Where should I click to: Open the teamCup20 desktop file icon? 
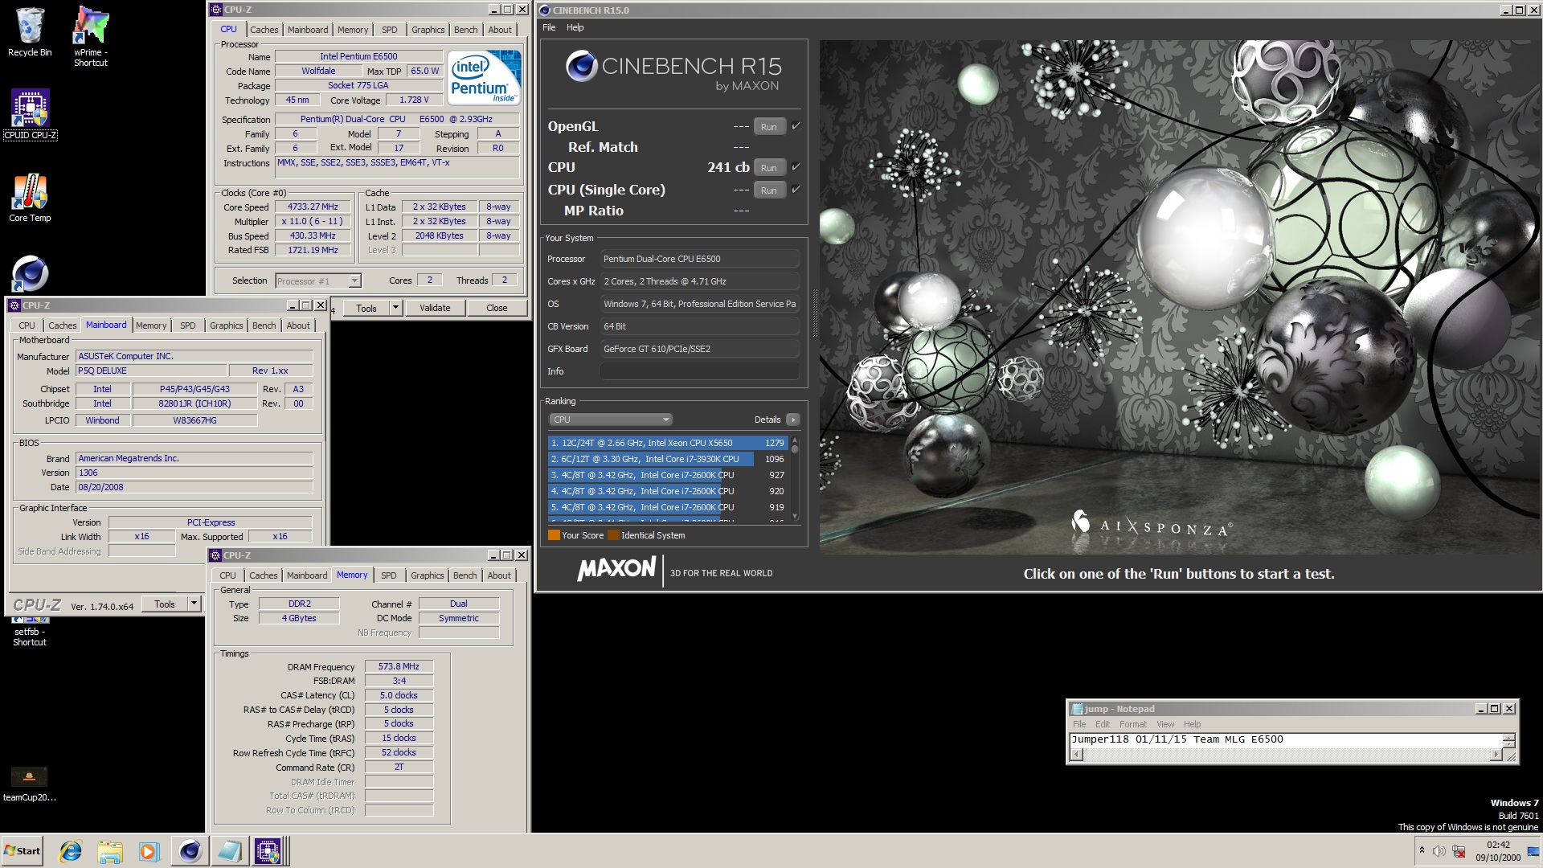29,784
